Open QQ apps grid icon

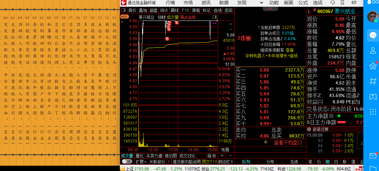373,112
